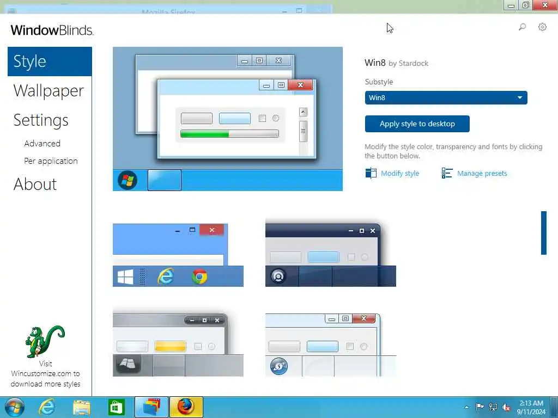Open the Store icon on the taskbar
558x418 pixels.
pos(116,407)
